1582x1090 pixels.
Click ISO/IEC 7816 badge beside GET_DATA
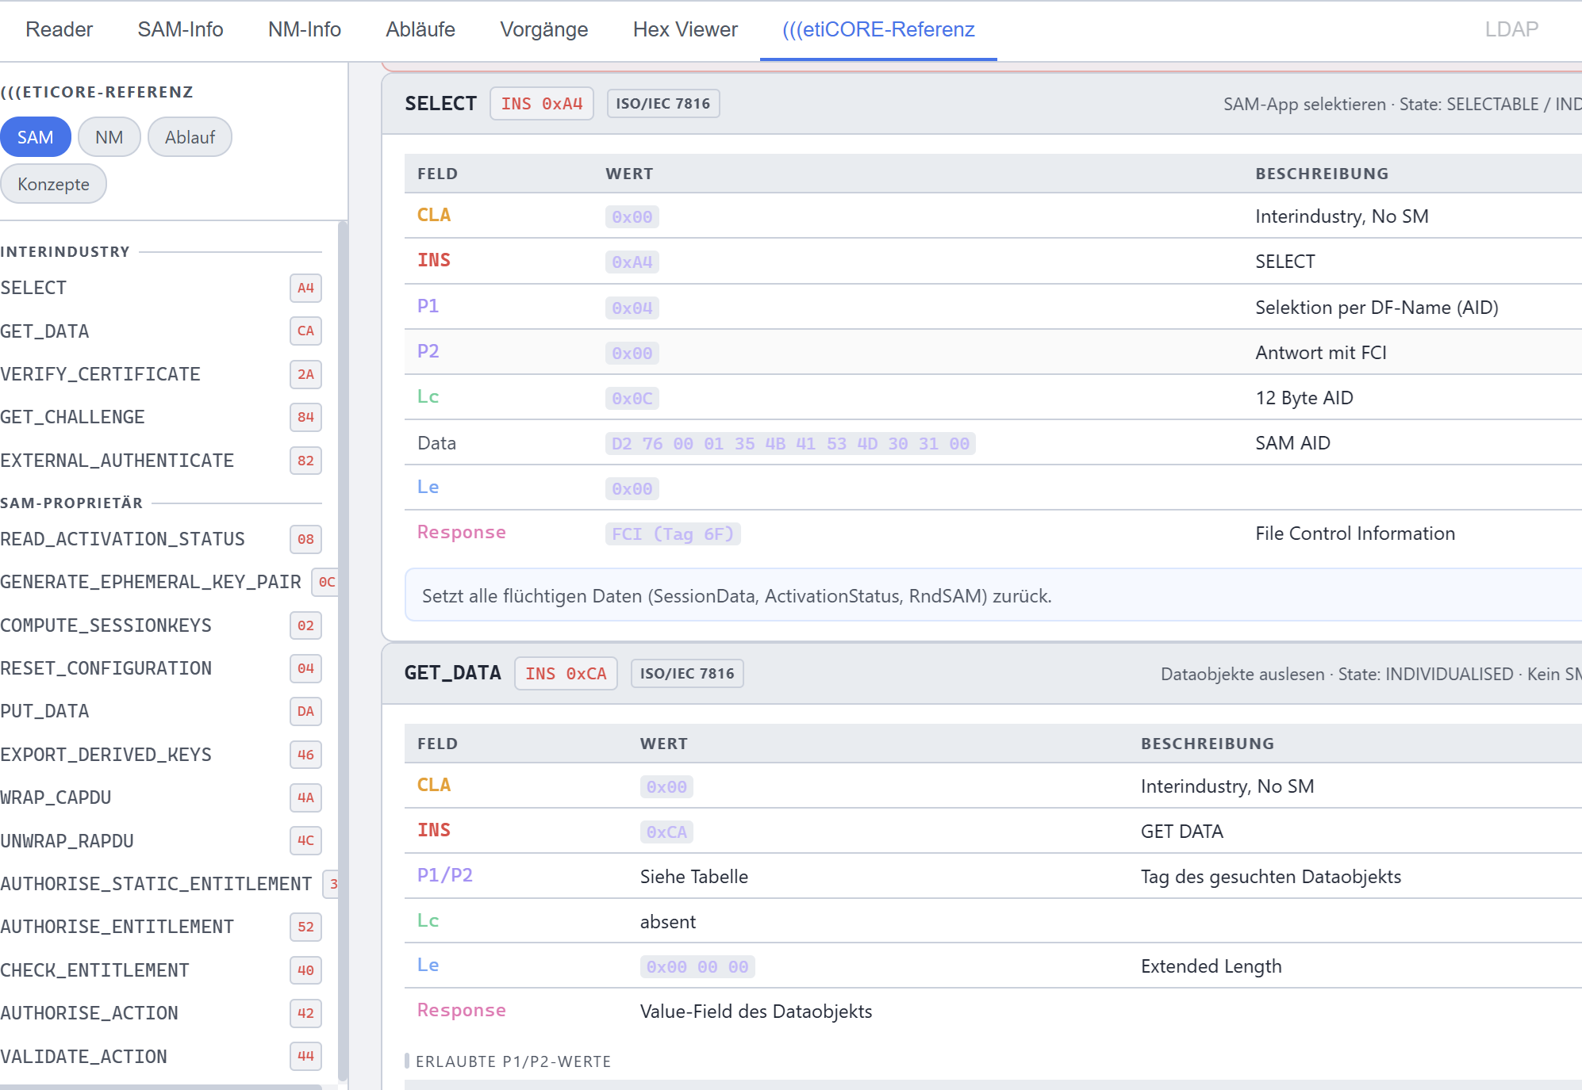pyautogui.click(x=687, y=674)
